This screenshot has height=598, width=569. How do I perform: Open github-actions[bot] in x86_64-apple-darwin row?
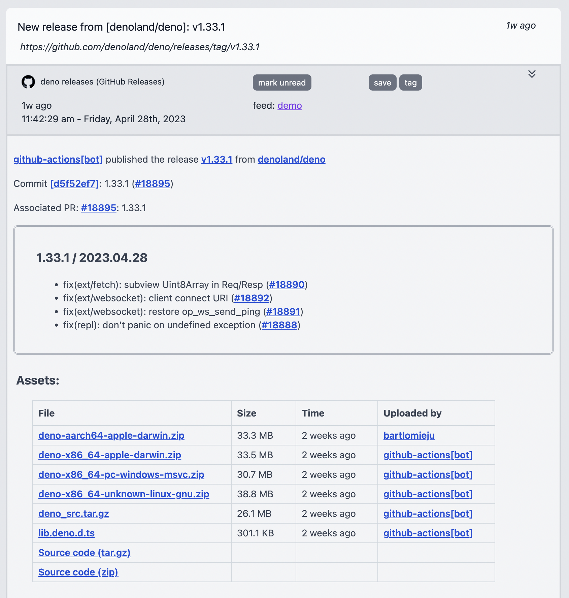point(428,455)
